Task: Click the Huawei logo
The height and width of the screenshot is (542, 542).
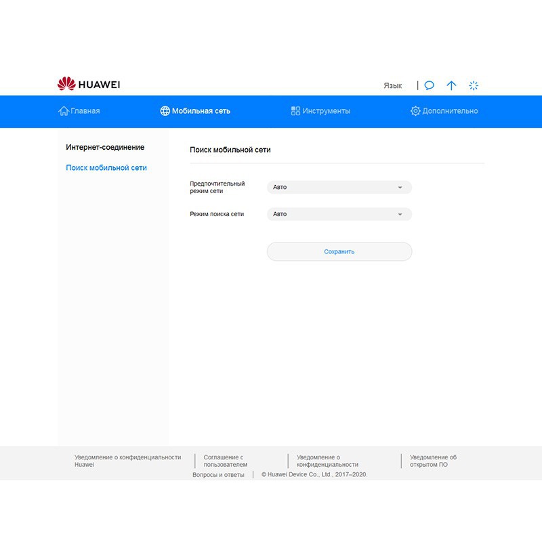Action: [x=89, y=84]
